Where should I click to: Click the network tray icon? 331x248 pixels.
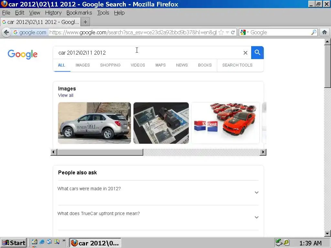click(279, 243)
